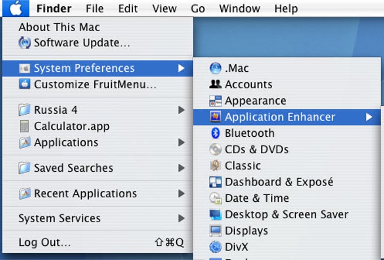Launch Calculator.app from the menu

tap(72, 127)
